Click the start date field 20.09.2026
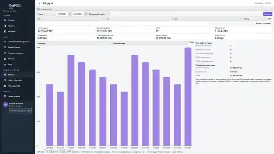 (x=62, y=14)
